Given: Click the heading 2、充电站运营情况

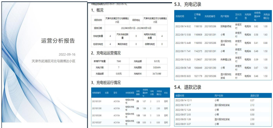Looking at the screenshot, I should (106, 53).
